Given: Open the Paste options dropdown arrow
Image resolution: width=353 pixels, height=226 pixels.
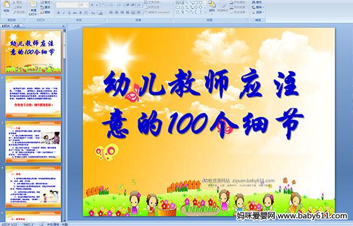Looking at the screenshot, I should tap(6, 14).
